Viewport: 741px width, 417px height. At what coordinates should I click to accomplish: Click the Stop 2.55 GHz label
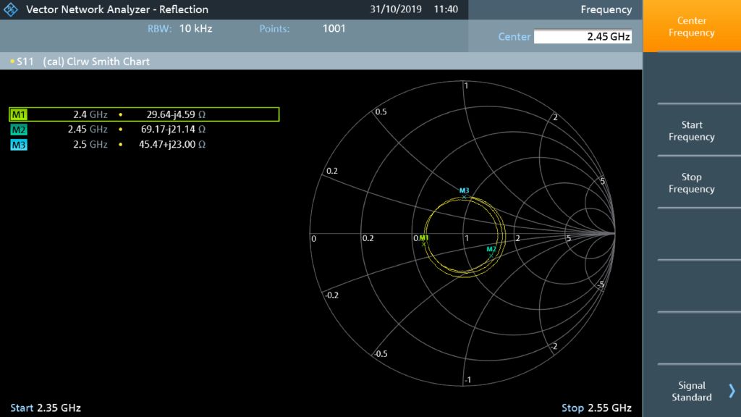[x=596, y=408]
